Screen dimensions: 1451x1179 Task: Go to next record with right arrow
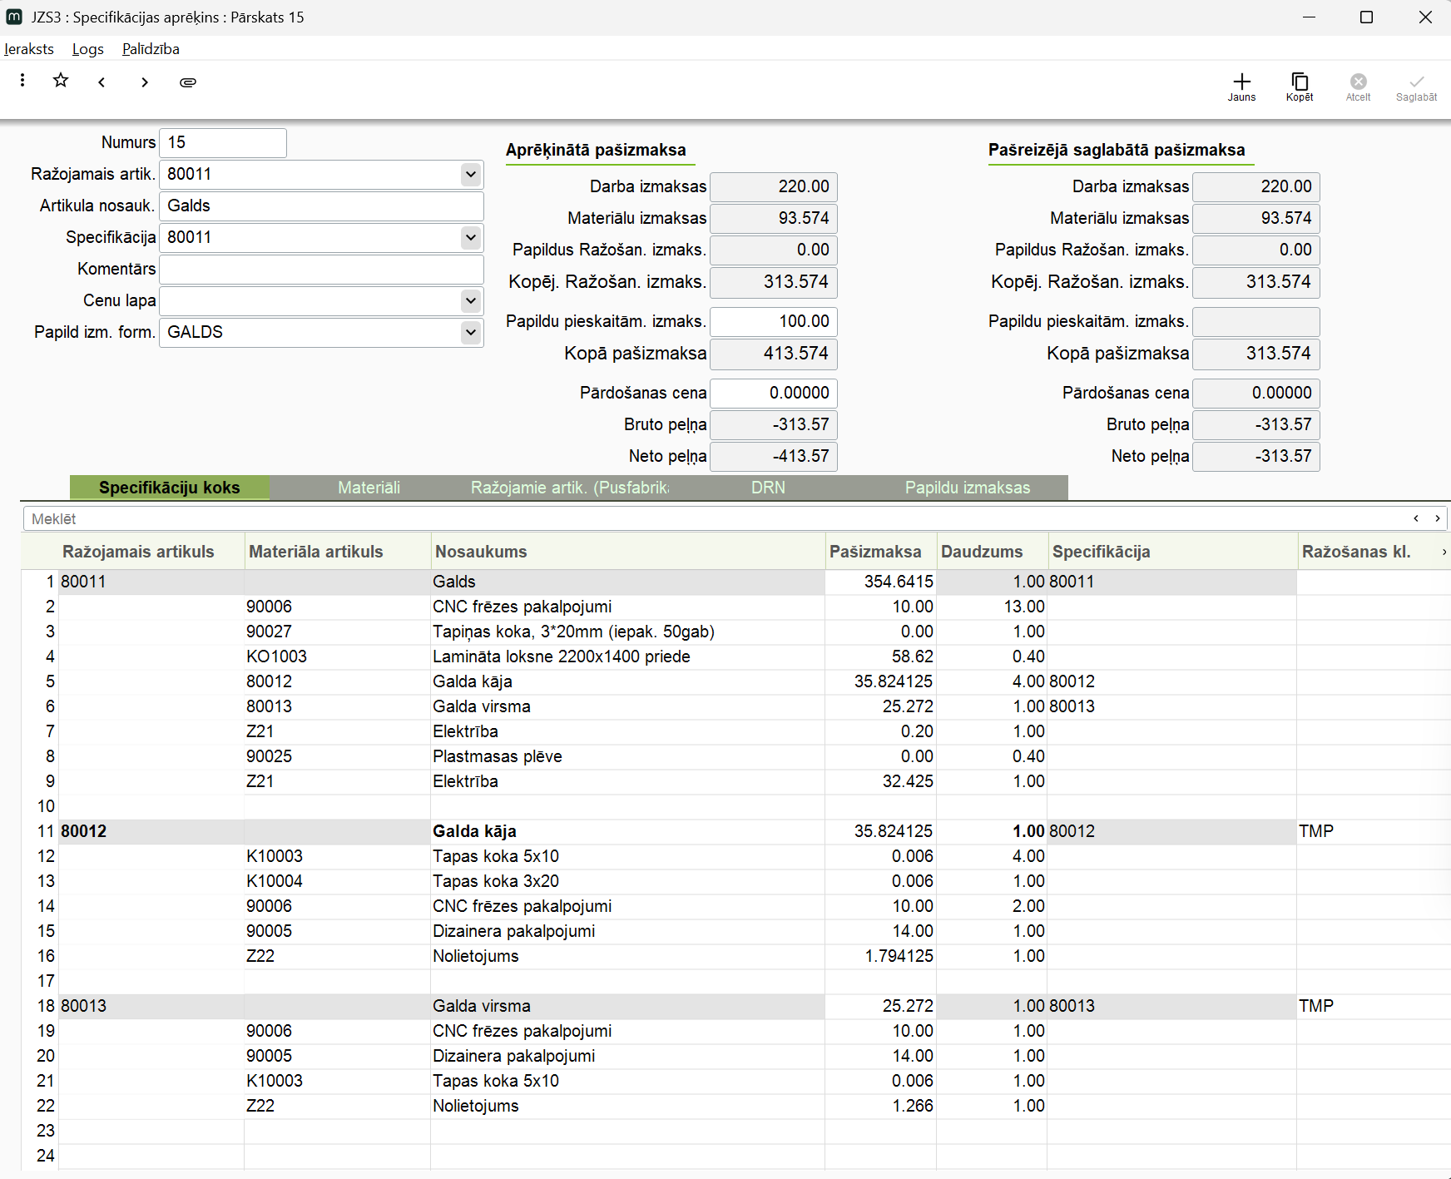(145, 82)
